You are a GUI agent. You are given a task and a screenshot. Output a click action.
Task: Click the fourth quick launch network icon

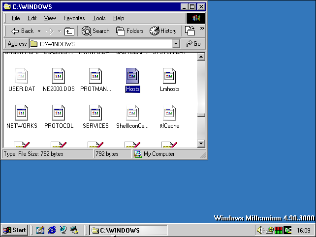pos(74,230)
